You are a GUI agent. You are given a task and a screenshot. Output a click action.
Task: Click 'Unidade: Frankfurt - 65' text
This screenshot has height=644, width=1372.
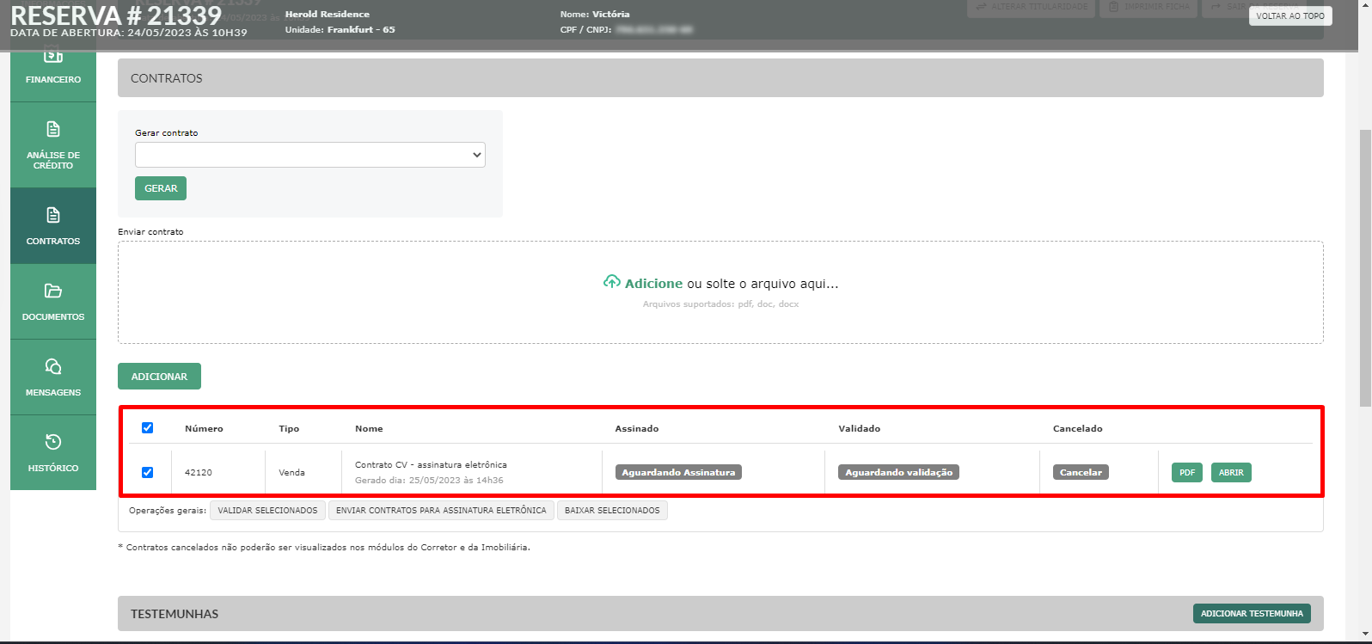tap(340, 29)
